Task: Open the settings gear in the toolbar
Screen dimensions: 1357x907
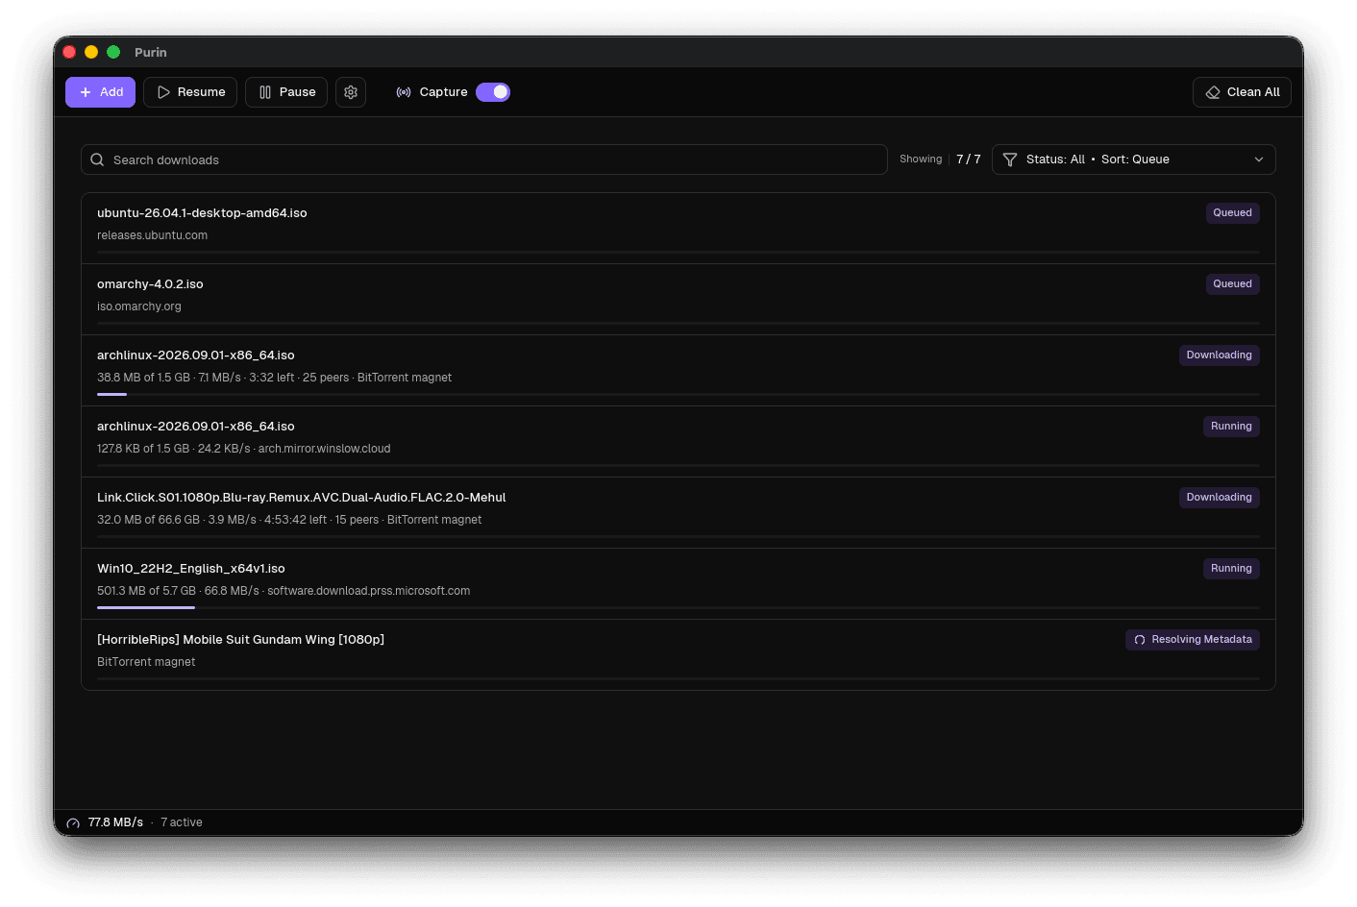Action: pyautogui.click(x=351, y=92)
